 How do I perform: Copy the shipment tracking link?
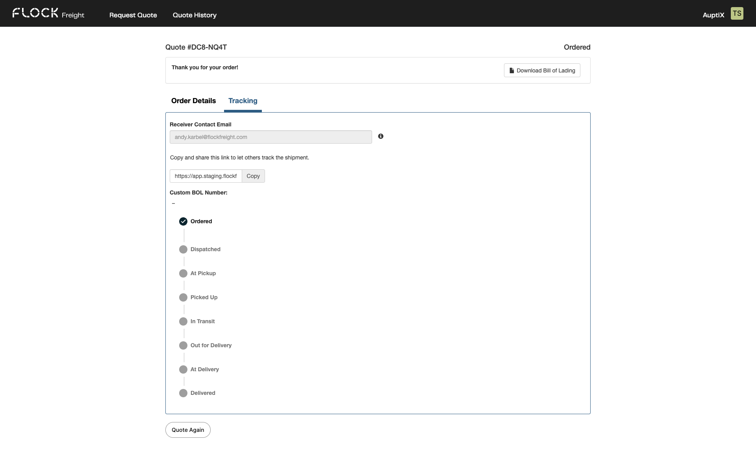253,176
